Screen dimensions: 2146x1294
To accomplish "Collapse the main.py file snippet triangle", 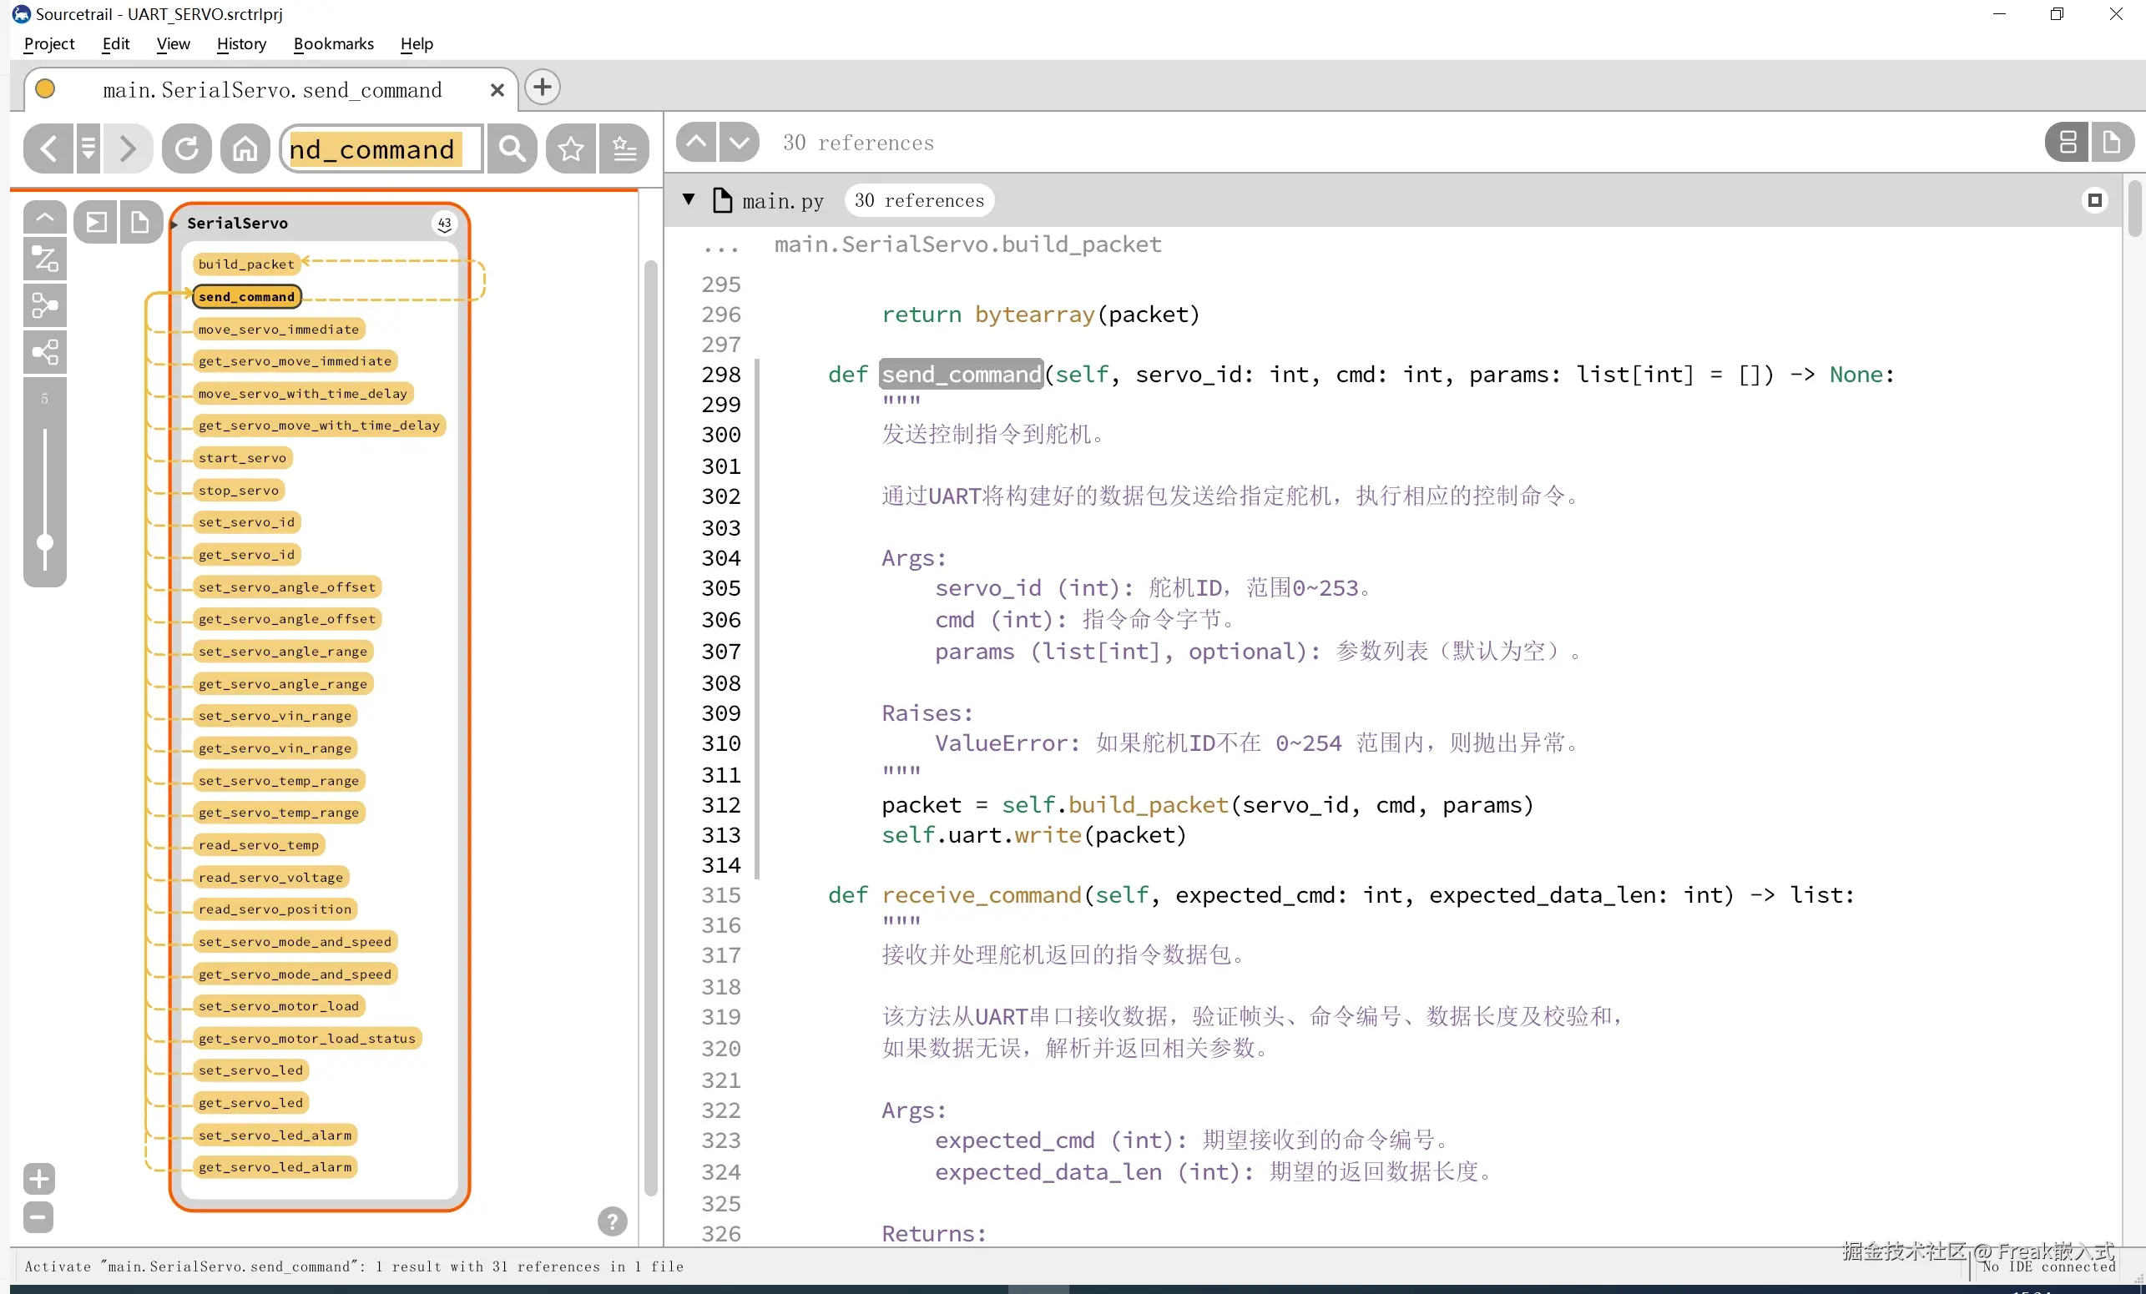I will coord(689,199).
